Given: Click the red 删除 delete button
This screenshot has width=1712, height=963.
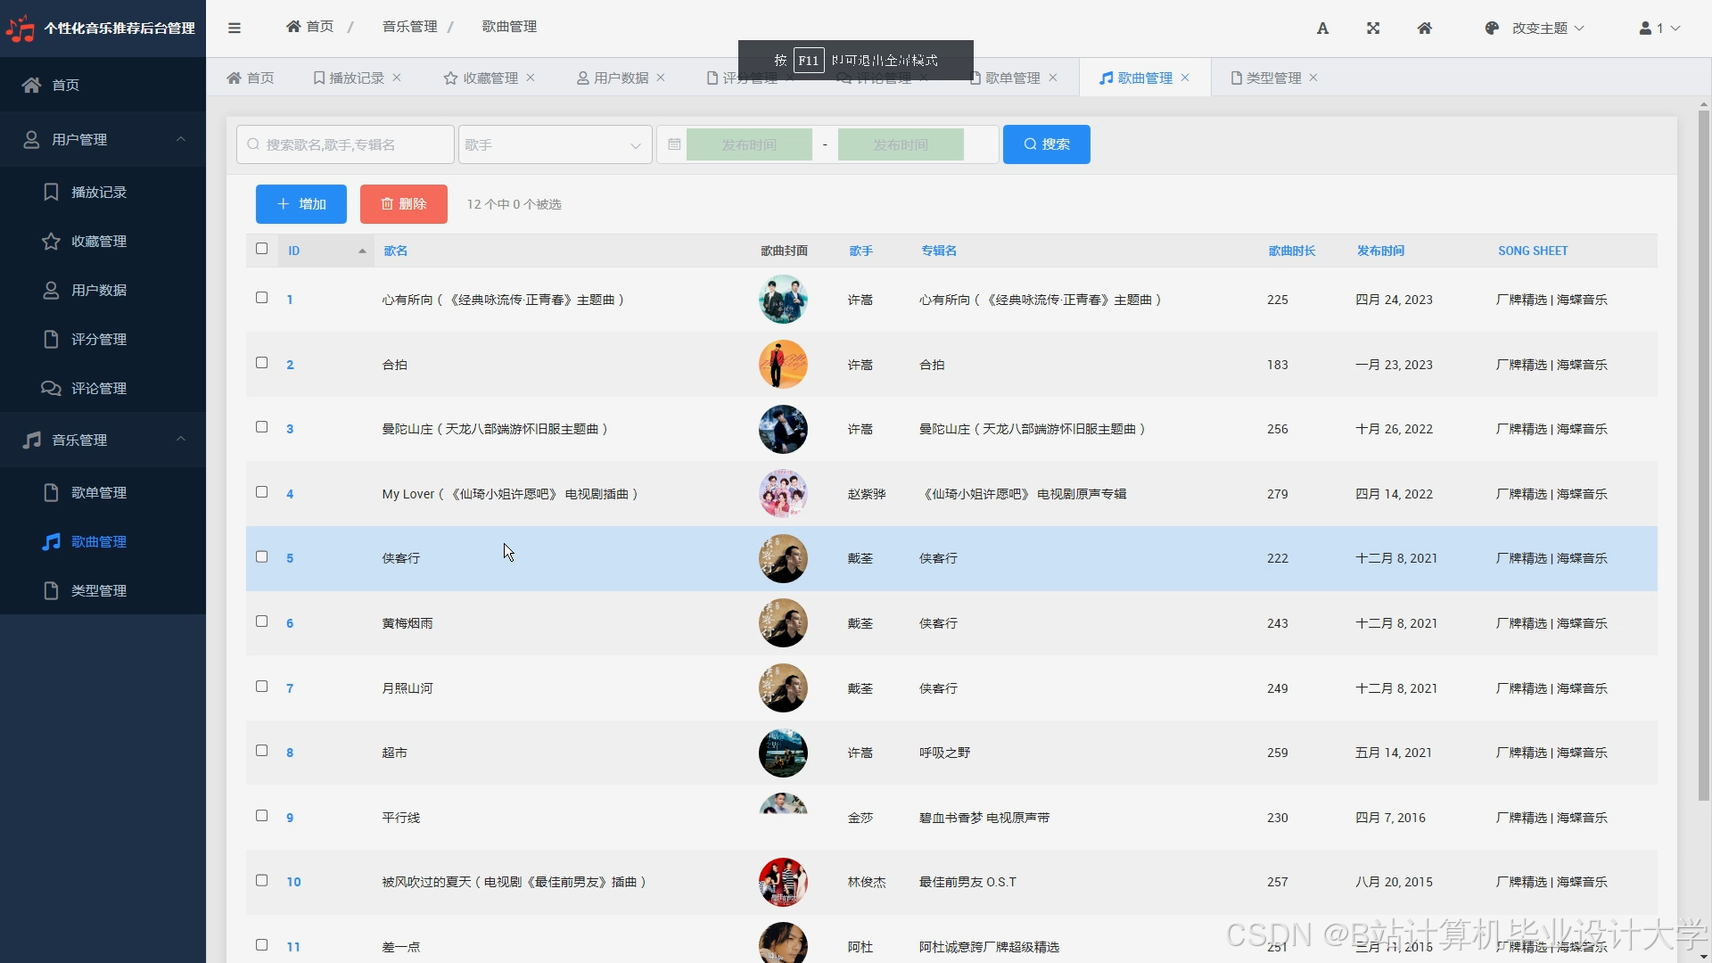Looking at the screenshot, I should pyautogui.click(x=403, y=204).
